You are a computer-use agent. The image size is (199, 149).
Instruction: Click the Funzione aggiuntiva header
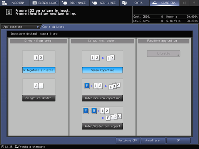(164, 41)
